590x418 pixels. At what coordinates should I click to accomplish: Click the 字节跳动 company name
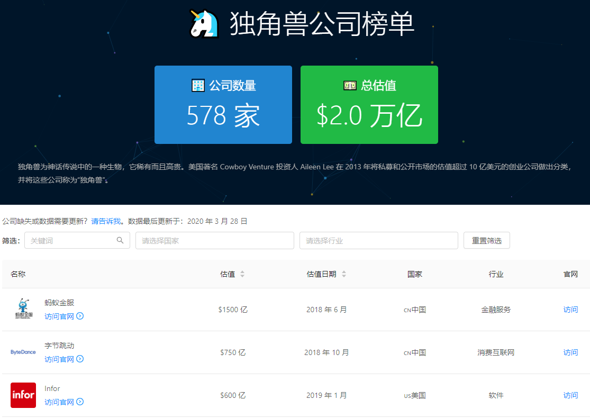click(x=59, y=346)
